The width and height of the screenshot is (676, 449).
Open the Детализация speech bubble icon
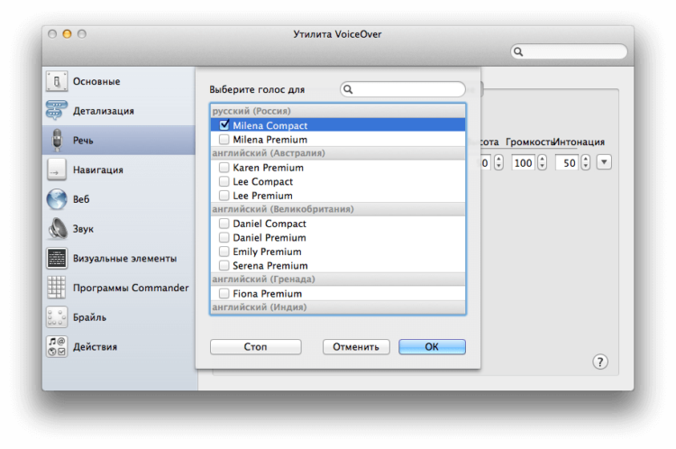click(57, 110)
